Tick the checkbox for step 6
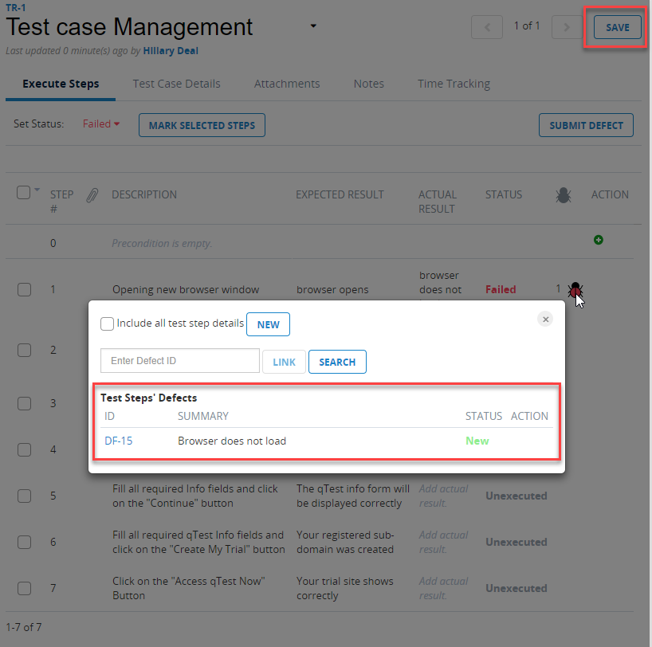Image resolution: width=652 pixels, height=647 pixels. pyautogui.click(x=24, y=542)
